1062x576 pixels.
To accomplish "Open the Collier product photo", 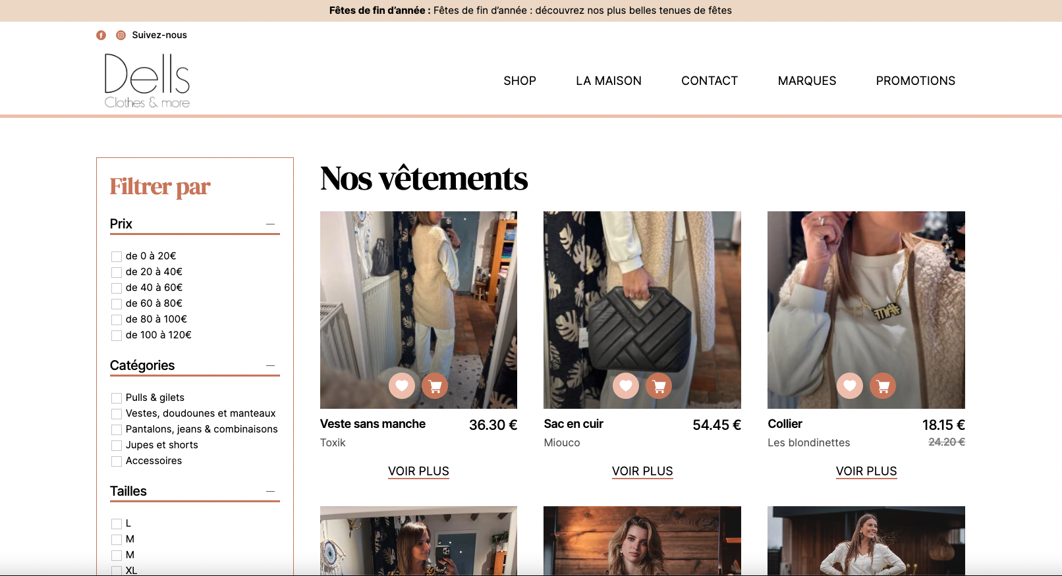I will coord(866,309).
